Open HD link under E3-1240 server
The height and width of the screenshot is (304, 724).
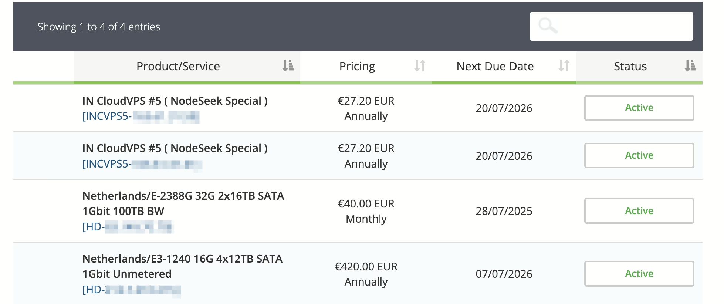132,289
